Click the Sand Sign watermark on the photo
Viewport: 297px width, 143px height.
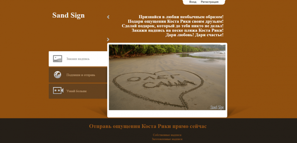(217, 107)
